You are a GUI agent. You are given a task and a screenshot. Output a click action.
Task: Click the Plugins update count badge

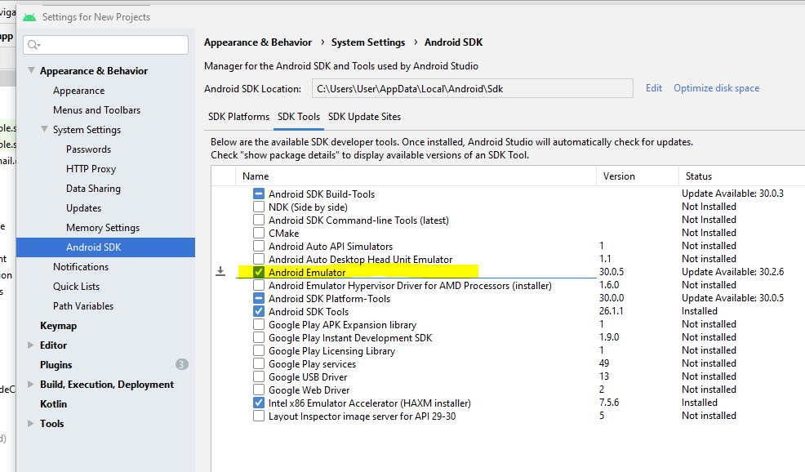tap(182, 364)
